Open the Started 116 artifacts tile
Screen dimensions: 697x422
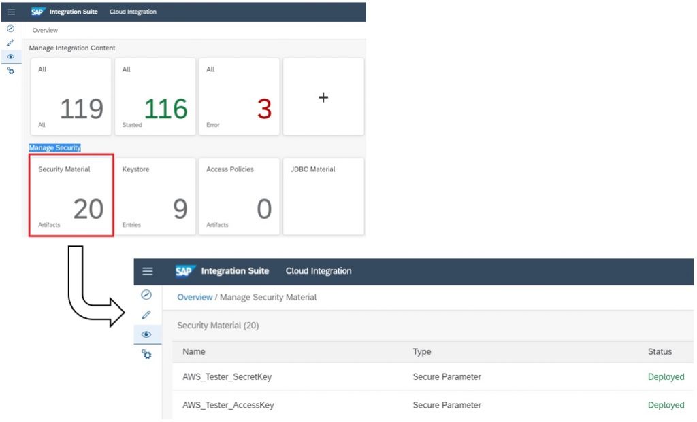(155, 96)
